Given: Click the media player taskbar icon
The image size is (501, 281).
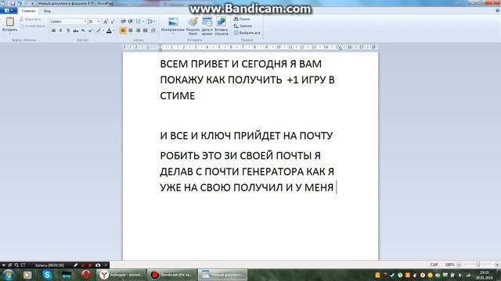Looking at the screenshot, I should [x=27, y=275].
